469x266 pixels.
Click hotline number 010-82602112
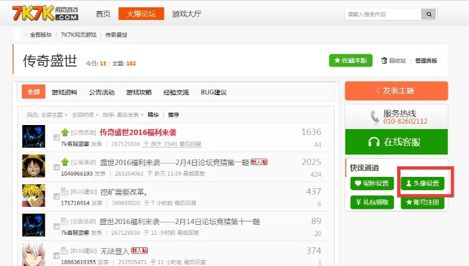point(405,121)
